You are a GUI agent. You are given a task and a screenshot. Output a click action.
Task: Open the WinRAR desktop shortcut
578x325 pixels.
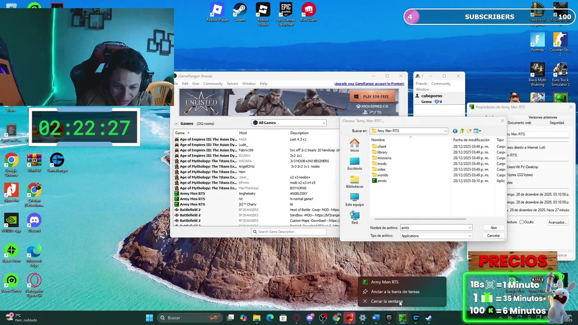coord(34,163)
